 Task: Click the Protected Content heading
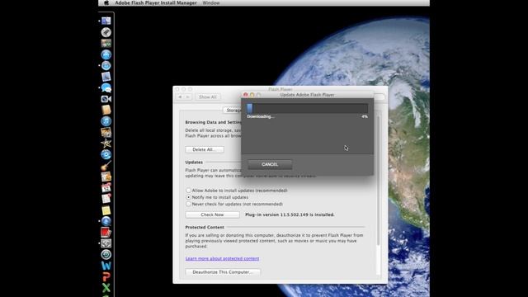pyautogui.click(x=205, y=228)
